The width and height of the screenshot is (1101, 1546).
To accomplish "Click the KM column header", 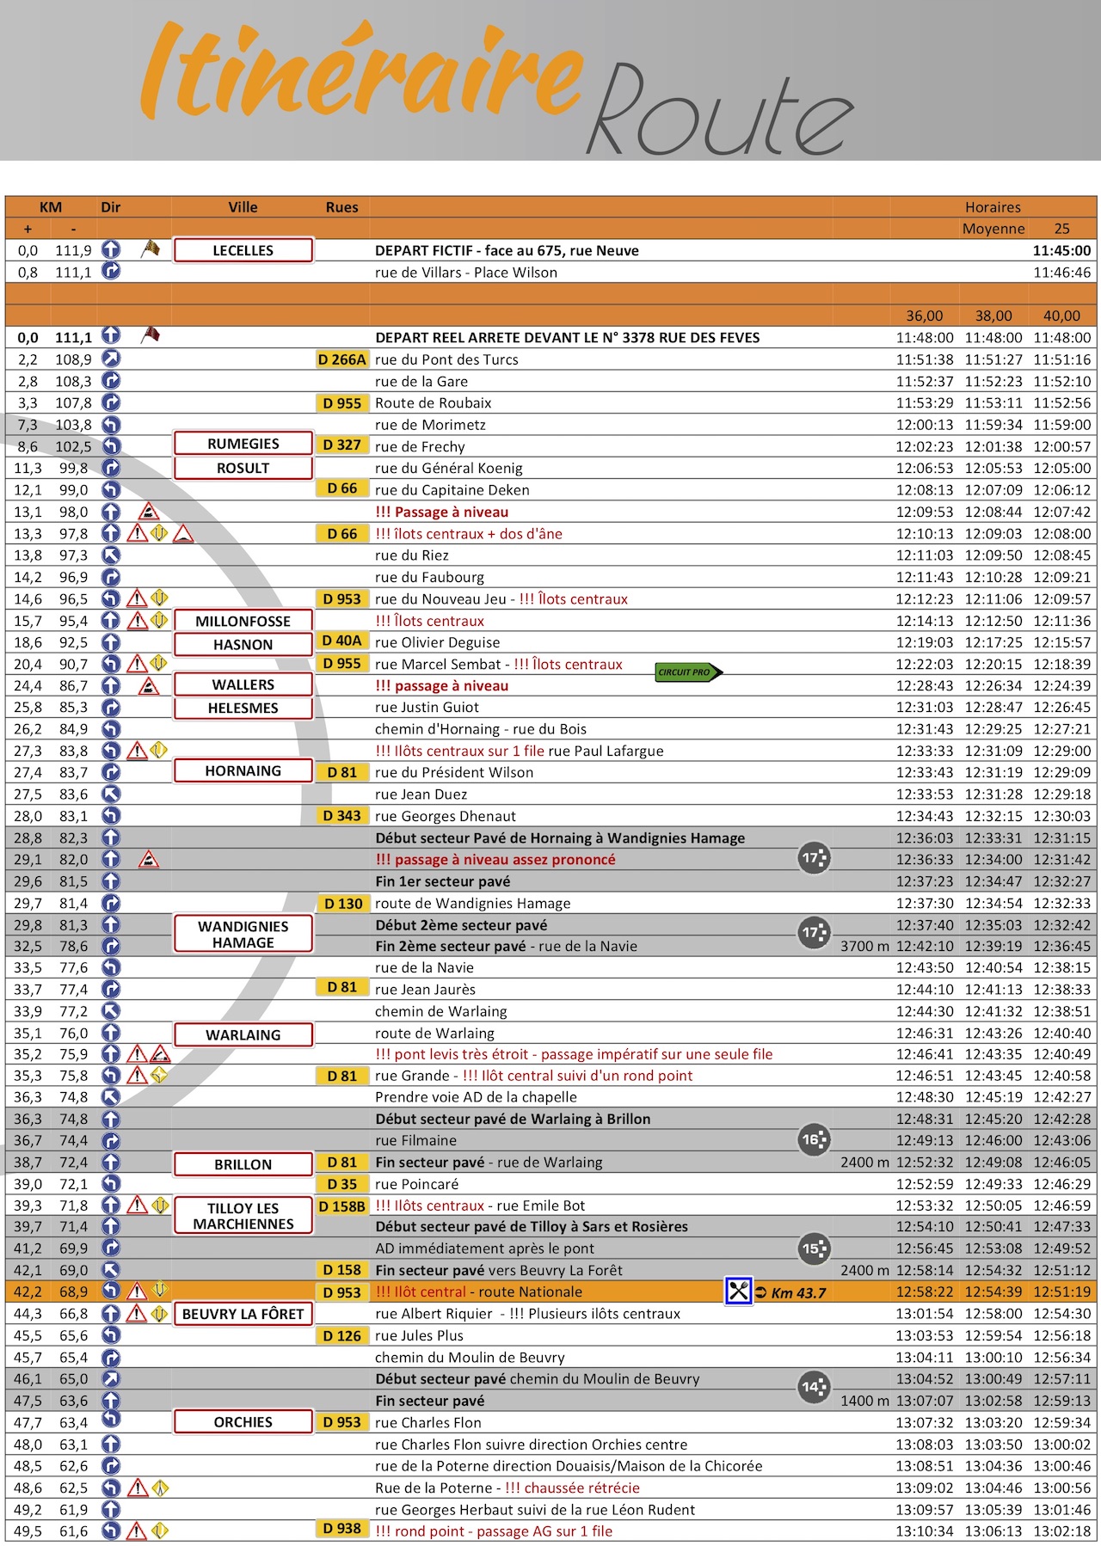I will click(51, 206).
